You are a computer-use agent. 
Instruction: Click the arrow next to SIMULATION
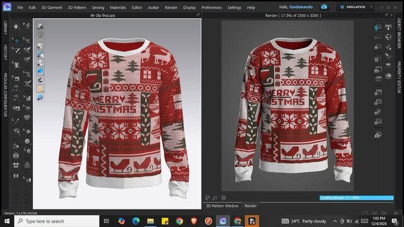[x=371, y=7]
